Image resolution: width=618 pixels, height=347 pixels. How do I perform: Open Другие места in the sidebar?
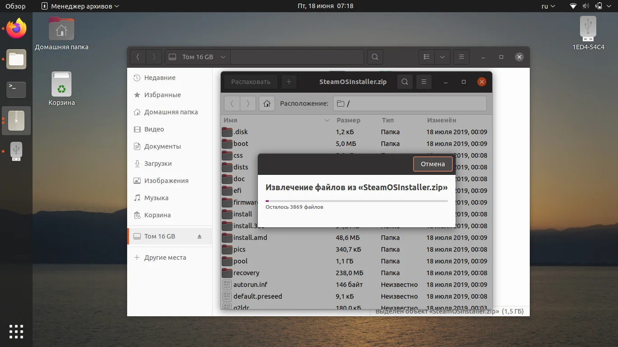pos(170,258)
